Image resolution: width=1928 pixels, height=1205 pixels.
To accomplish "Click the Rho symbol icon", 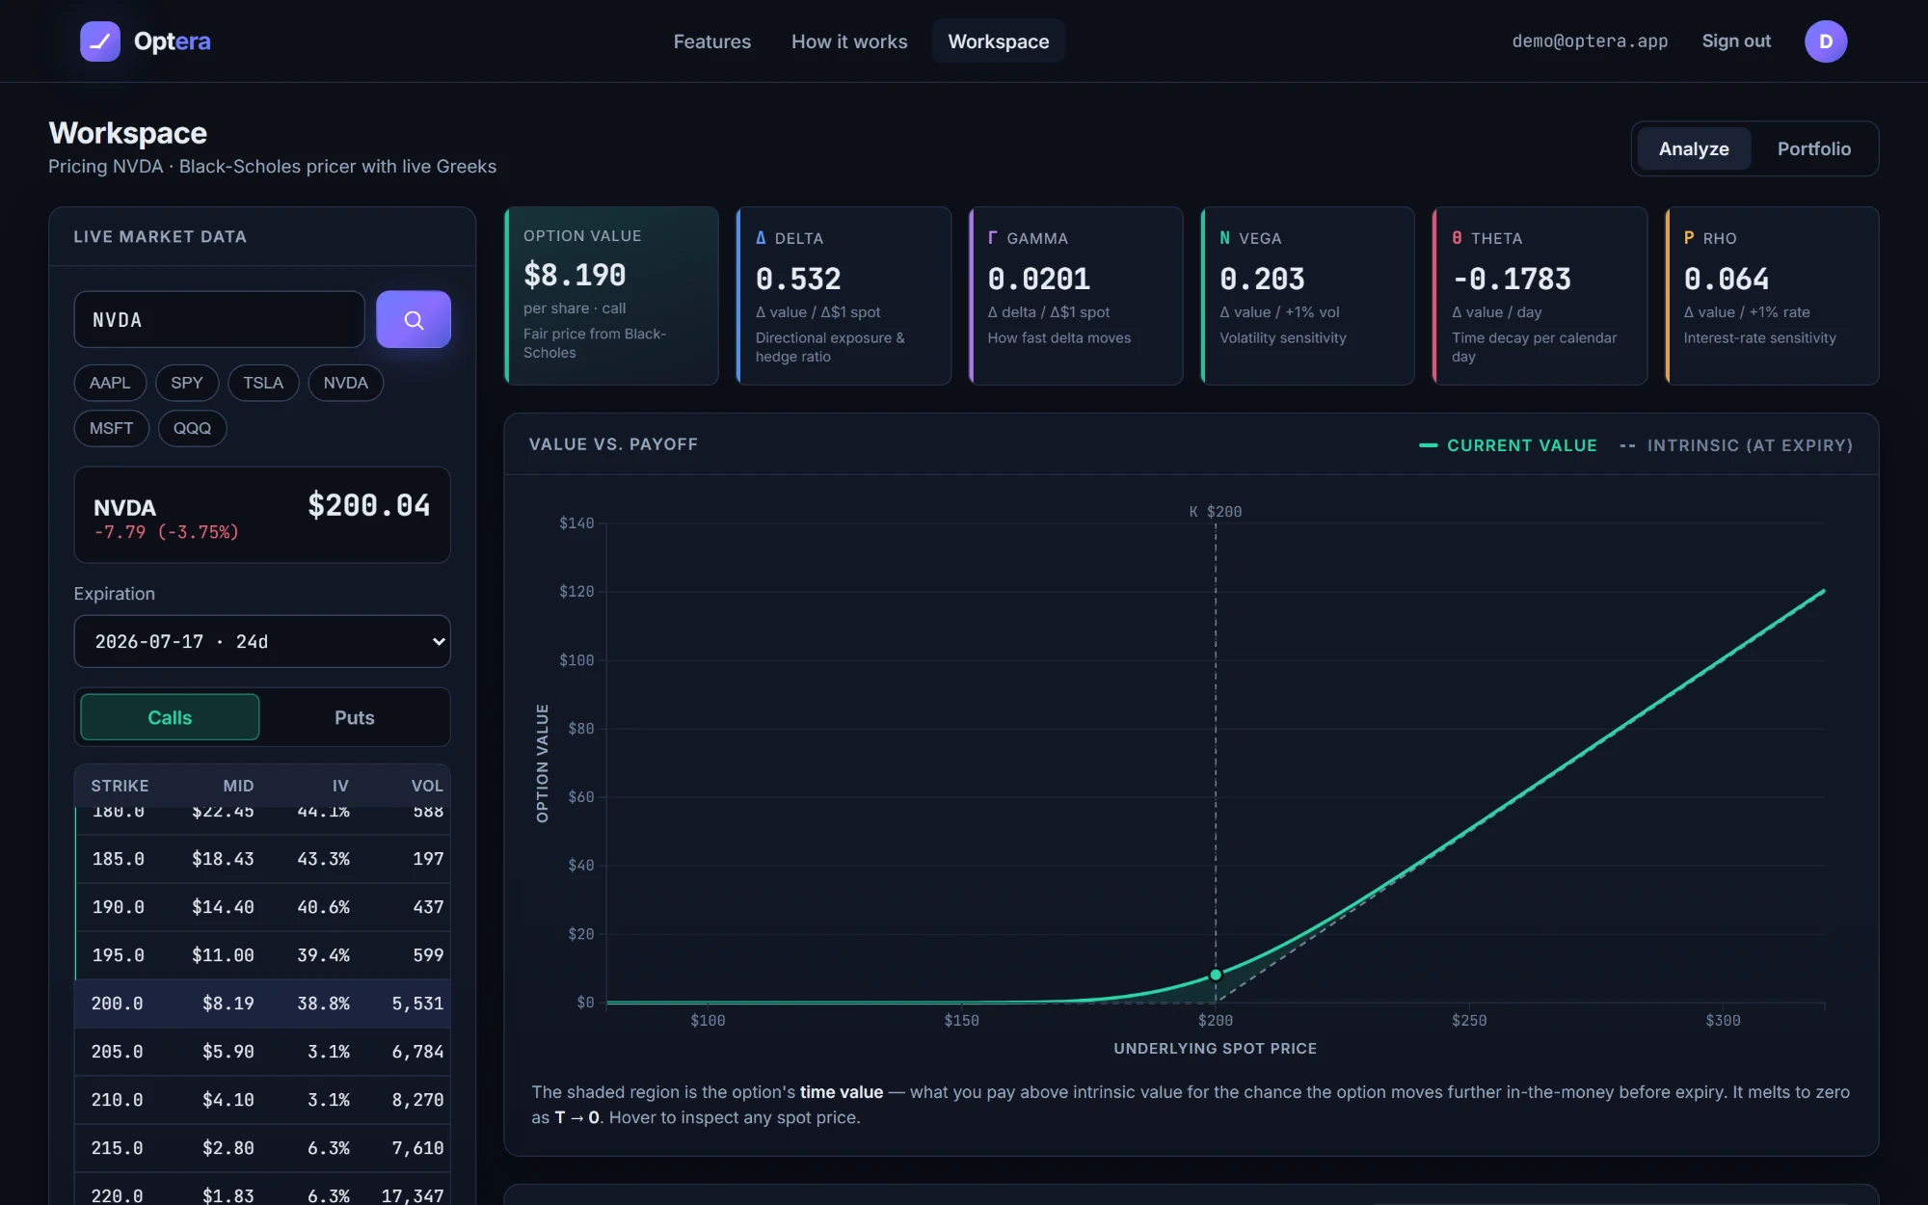I will [1689, 238].
